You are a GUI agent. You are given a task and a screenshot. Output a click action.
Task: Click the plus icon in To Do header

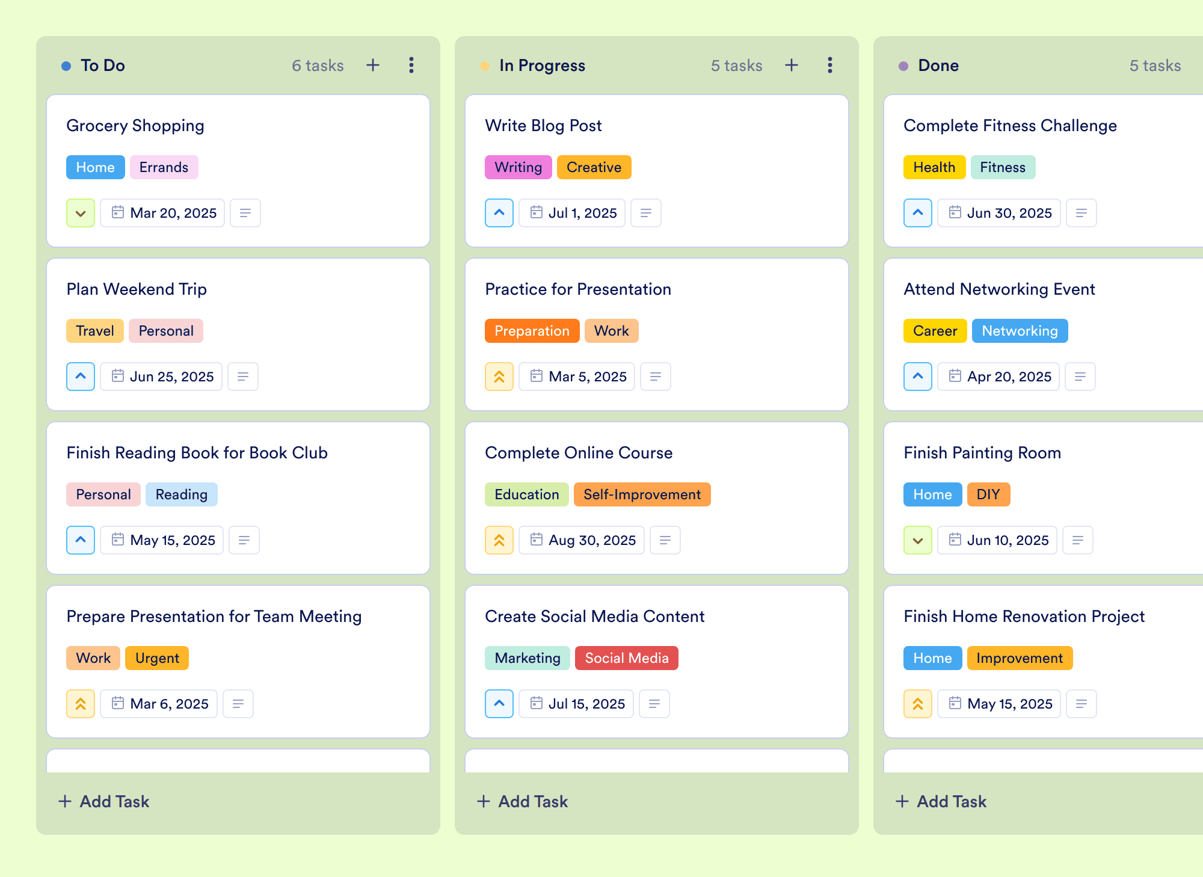tap(373, 65)
